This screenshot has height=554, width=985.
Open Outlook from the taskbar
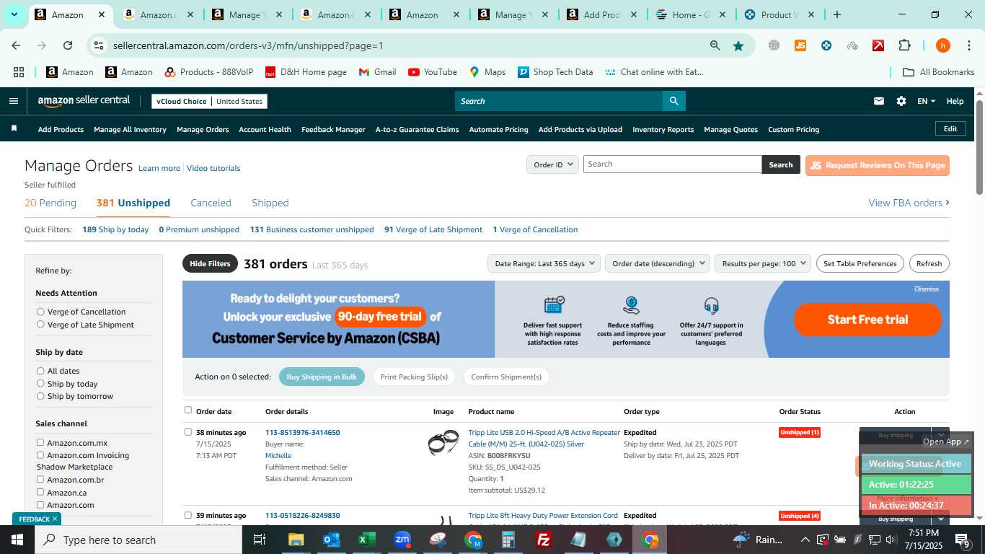coord(332,540)
